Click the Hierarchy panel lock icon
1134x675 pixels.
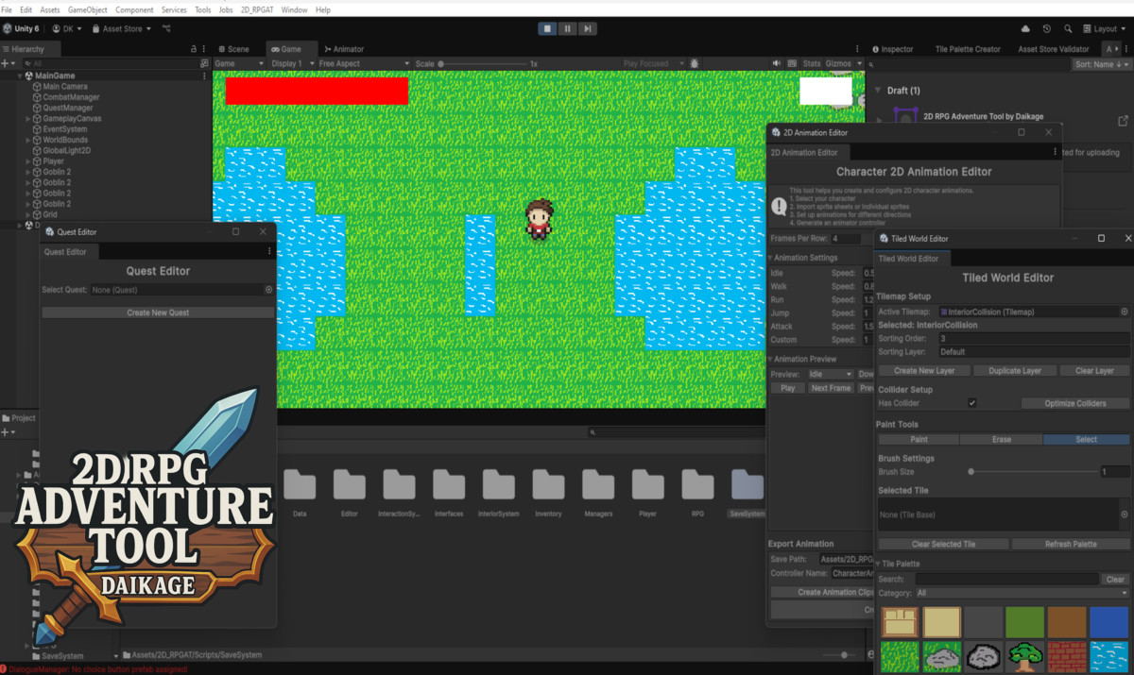pos(194,49)
